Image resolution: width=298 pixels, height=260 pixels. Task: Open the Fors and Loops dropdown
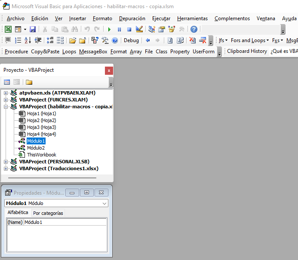click(250, 40)
